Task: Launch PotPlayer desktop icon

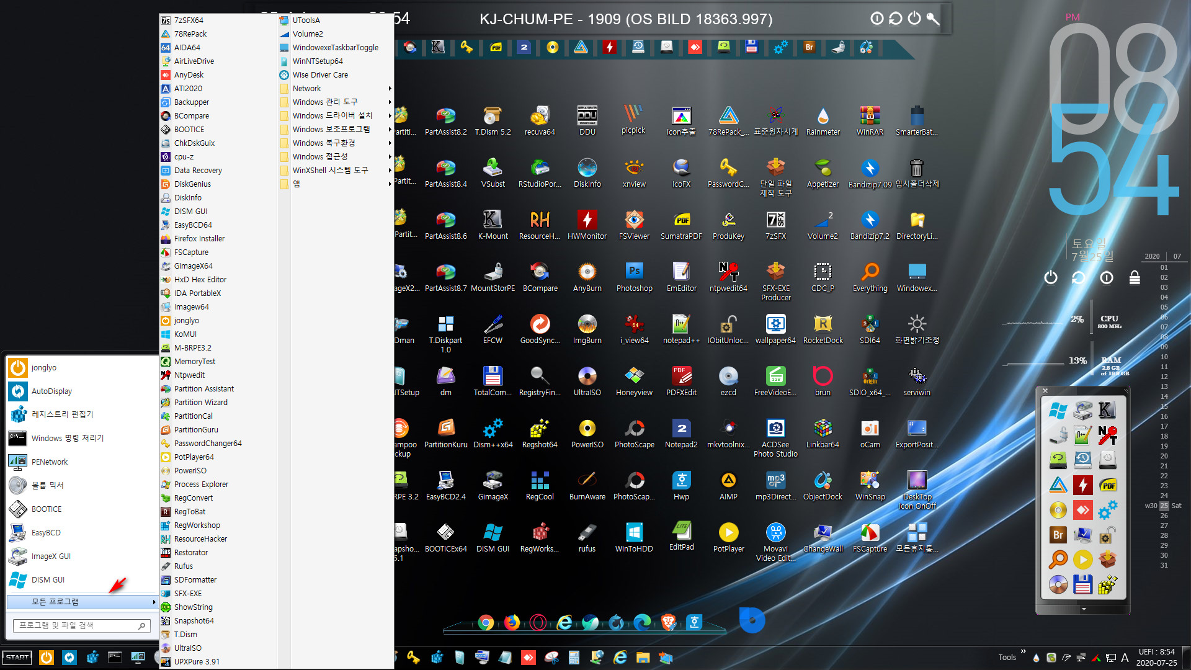Action: [728, 537]
